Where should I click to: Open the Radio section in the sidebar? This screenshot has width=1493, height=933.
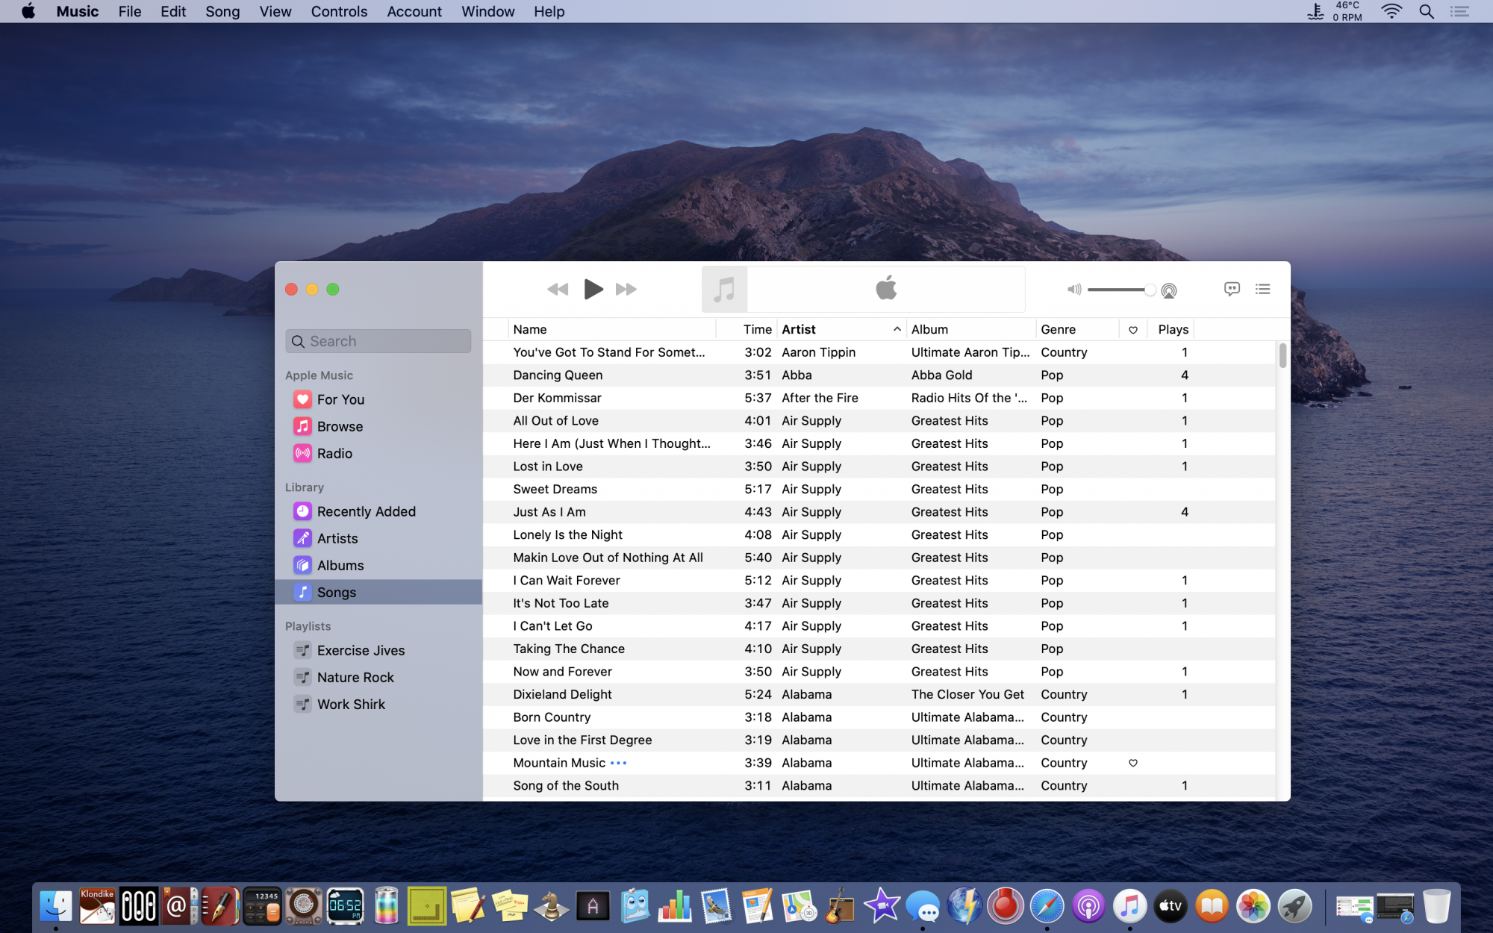point(334,453)
